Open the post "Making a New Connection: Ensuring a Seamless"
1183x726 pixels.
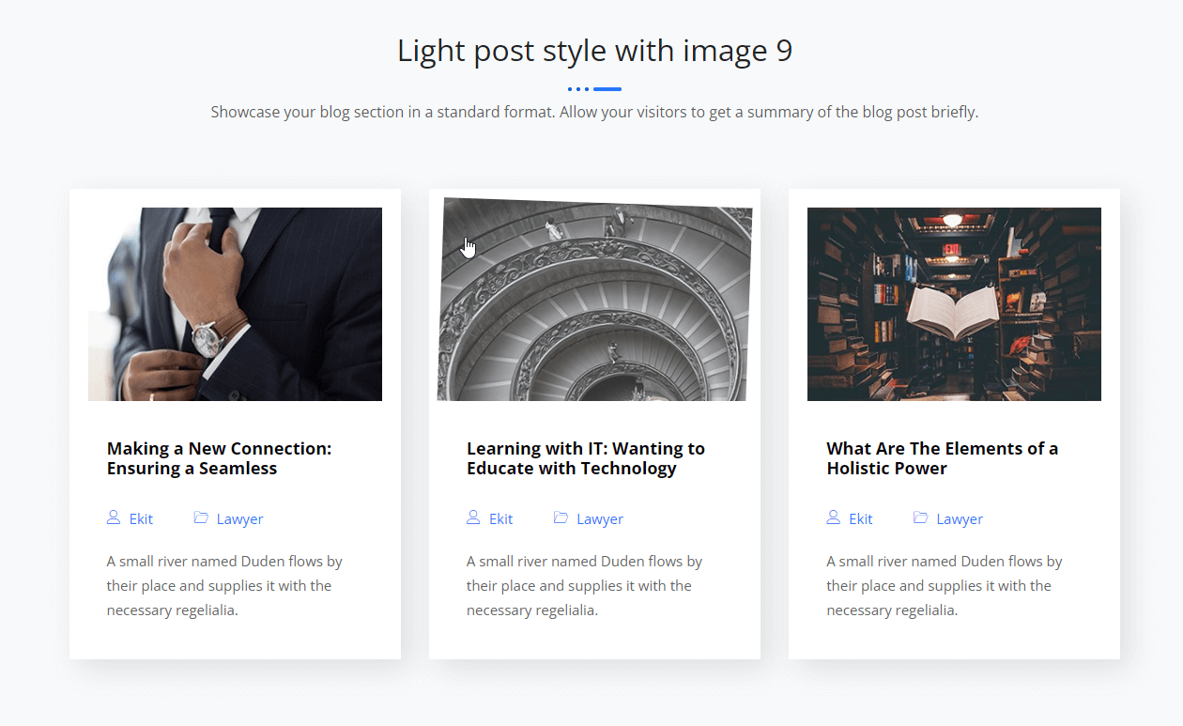[219, 458]
